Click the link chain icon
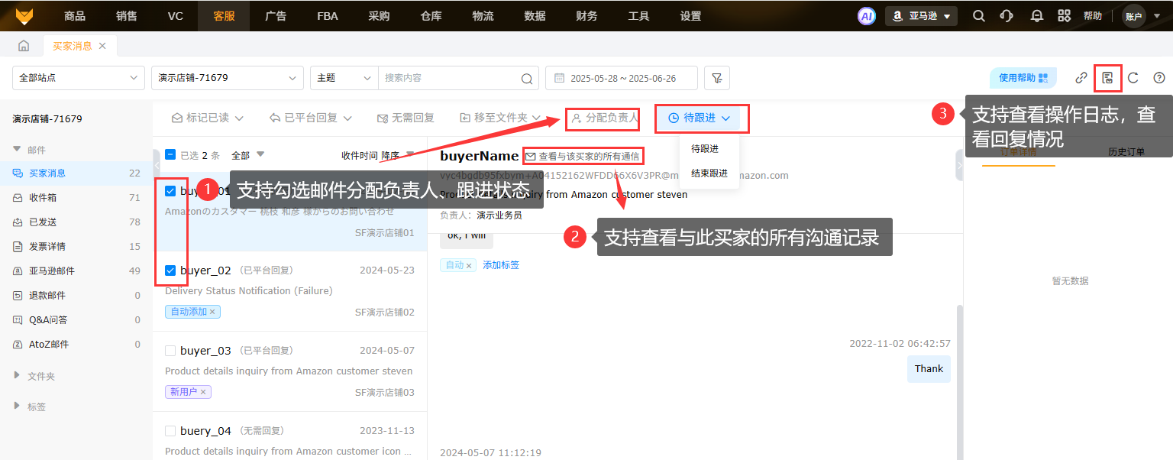1173x460 pixels. pos(1081,77)
